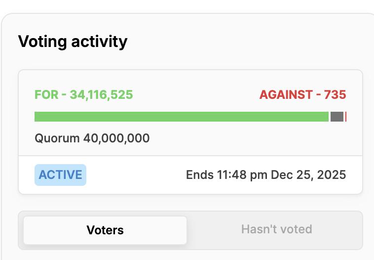The image size is (374, 260).
Task: Select the AGAINST vote count label
Action: pos(302,94)
